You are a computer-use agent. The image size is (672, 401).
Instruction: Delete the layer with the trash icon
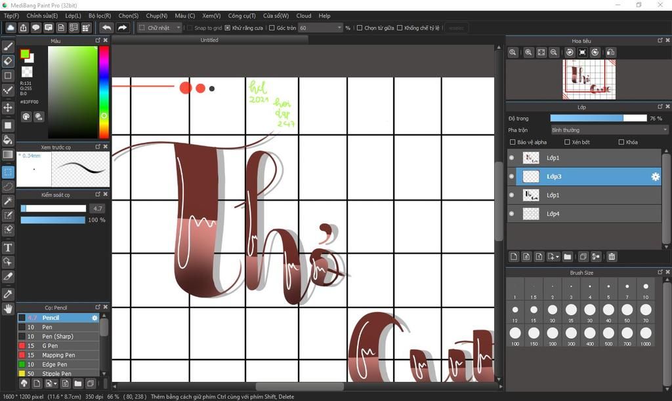[612, 257]
